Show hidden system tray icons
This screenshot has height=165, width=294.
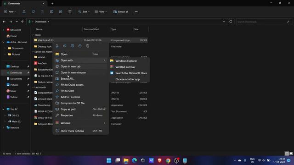[235, 160]
